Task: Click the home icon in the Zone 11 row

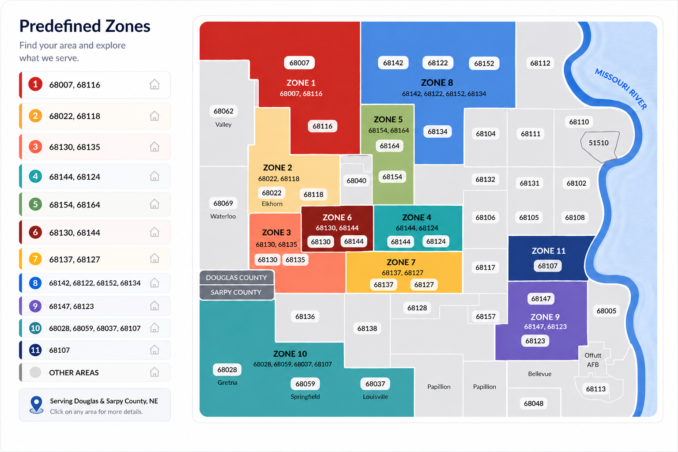Action: tap(154, 350)
